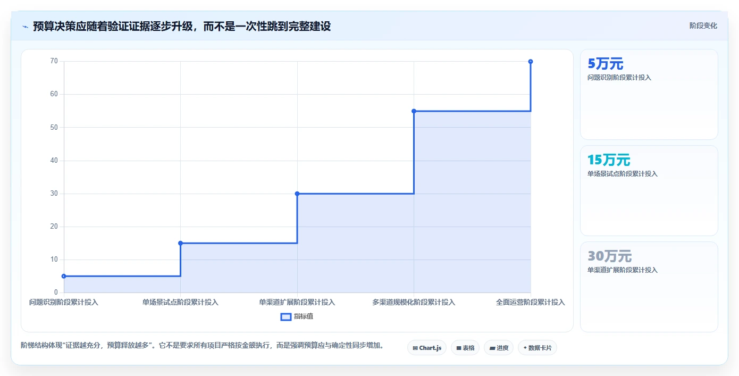This screenshot has height=376, width=739.
Task: Click x-axis label 多渠道规模化阶段累计投入
Action: coord(414,302)
